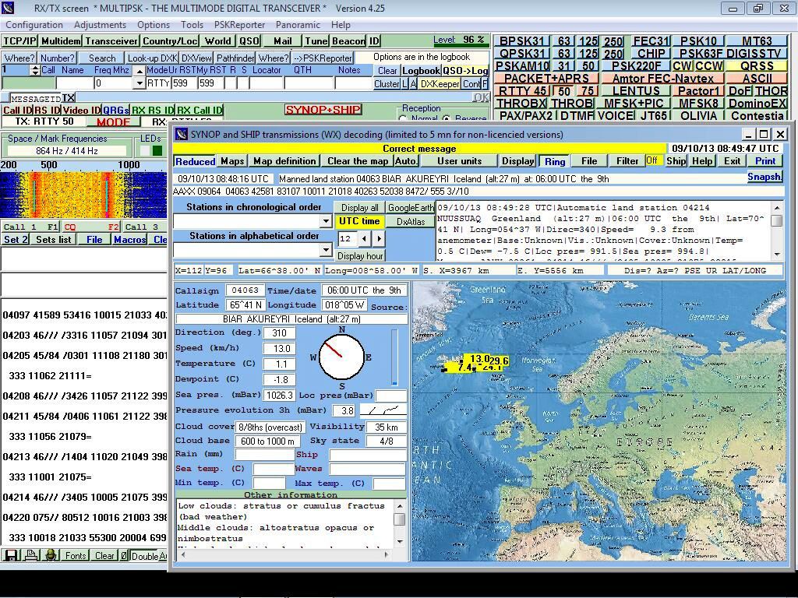Screen dimensions: 798x598
Task: Click the red MODE button
Action: (x=112, y=122)
